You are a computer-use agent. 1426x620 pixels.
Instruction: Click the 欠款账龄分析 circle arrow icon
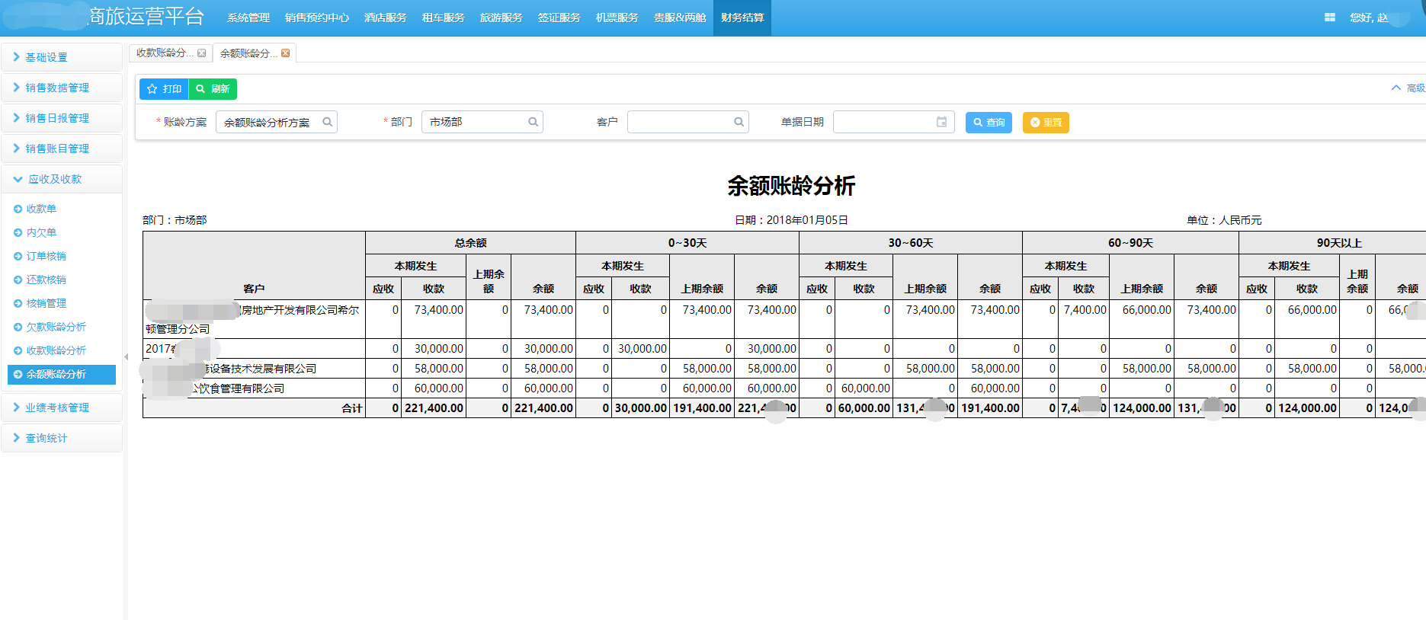pos(18,327)
